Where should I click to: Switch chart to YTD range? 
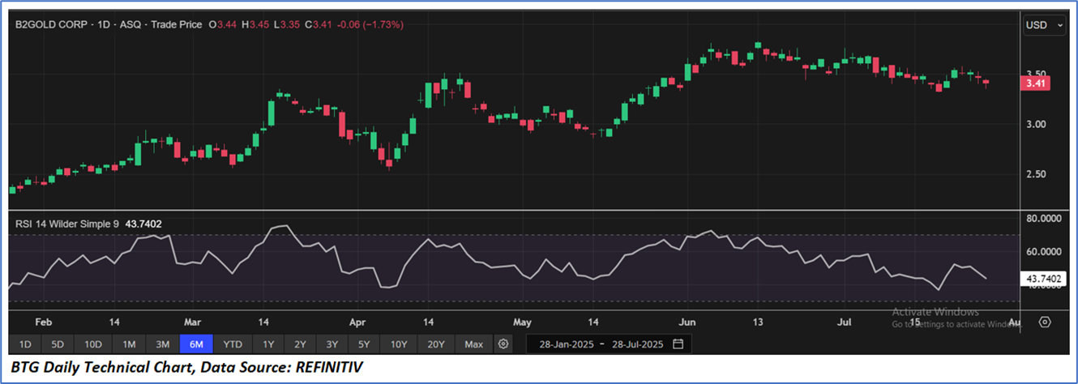pyautogui.click(x=233, y=344)
